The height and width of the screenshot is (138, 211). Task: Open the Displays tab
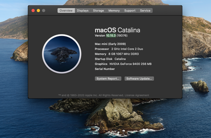coord(83,11)
